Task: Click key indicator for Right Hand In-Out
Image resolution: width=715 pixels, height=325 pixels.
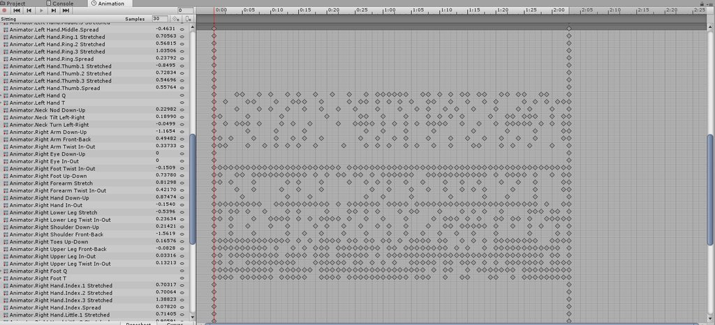Action: [x=182, y=205]
